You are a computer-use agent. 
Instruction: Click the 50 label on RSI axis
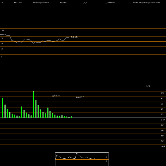tap(2, 43)
